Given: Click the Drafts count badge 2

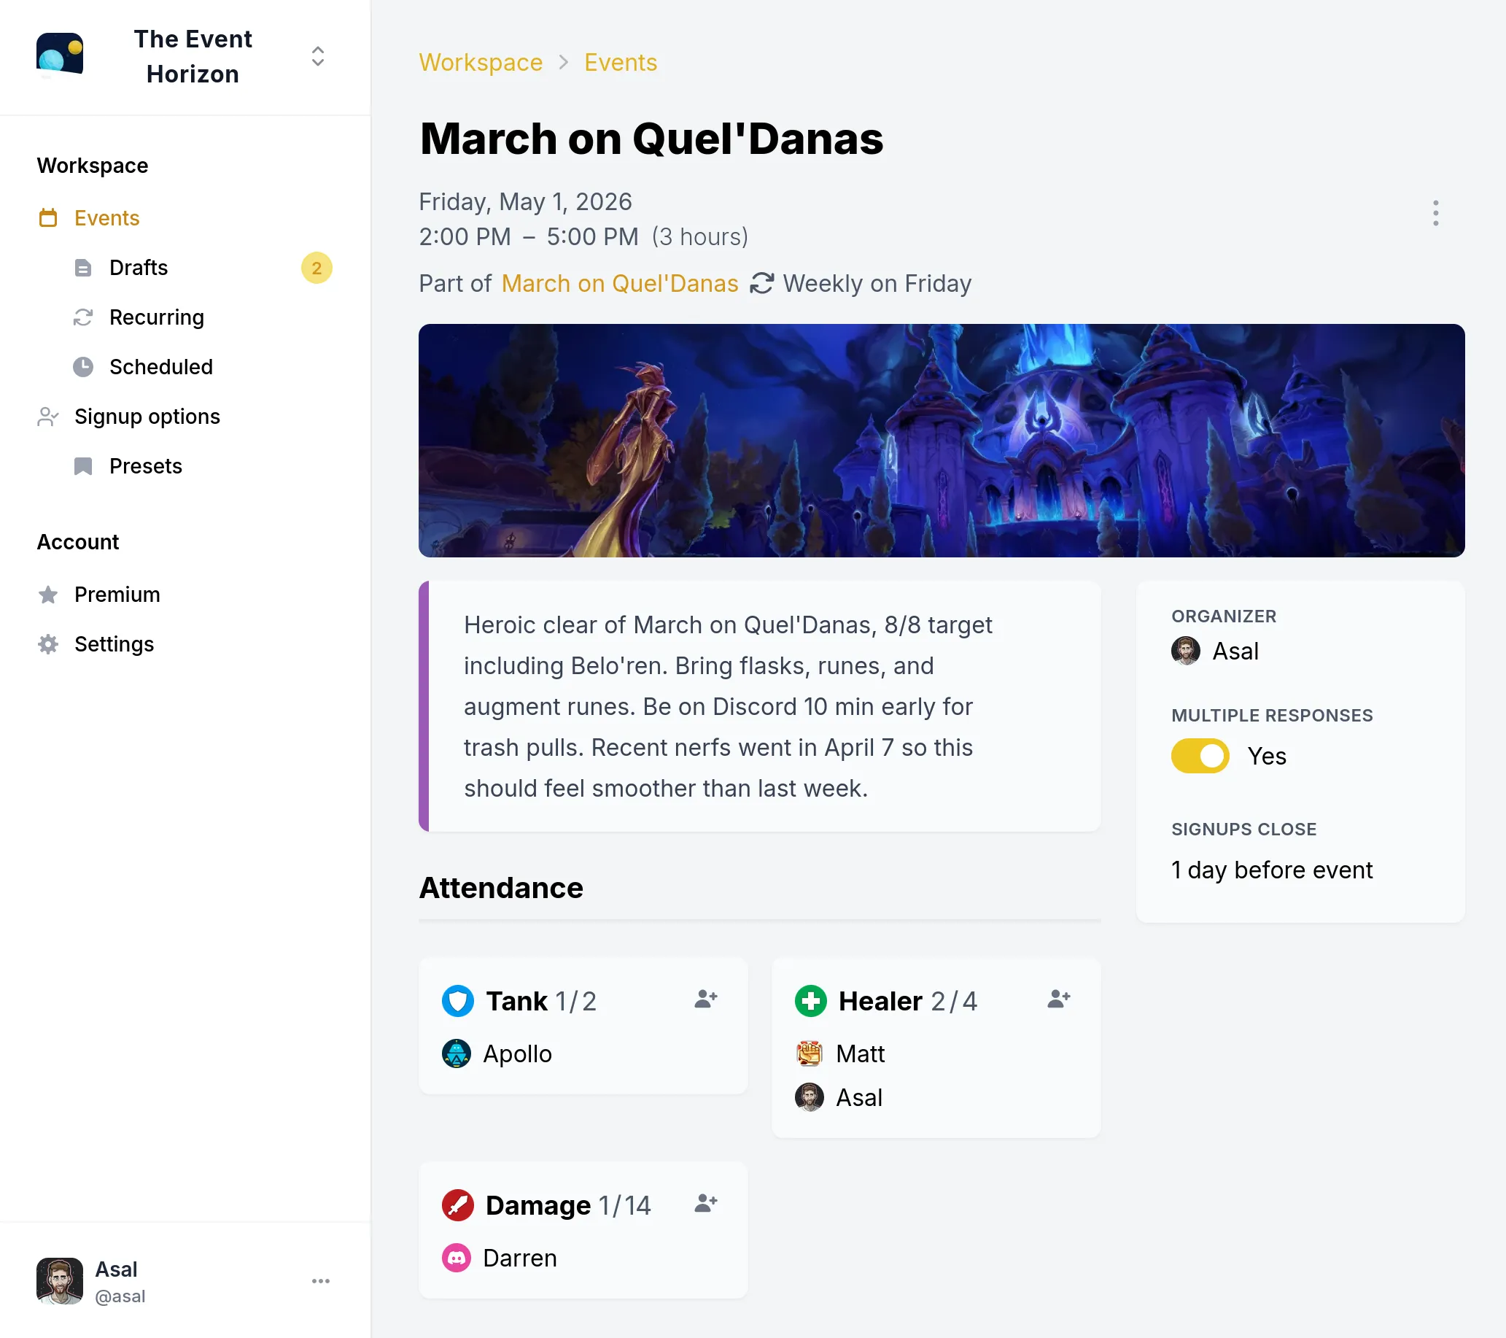Looking at the screenshot, I should pos(317,268).
